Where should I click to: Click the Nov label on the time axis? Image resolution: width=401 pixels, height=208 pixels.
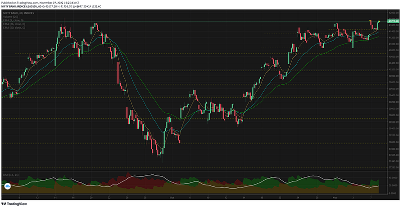[x=335, y=197]
